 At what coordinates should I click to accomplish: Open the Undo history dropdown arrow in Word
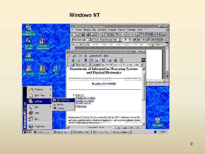point(124,35)
